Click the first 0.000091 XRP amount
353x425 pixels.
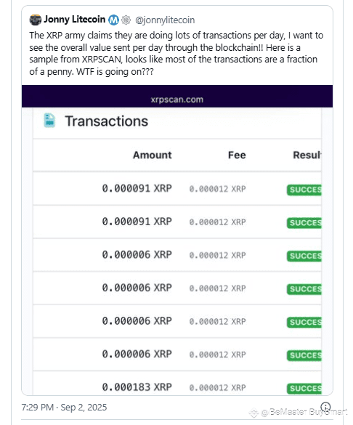tap(137, 188)
